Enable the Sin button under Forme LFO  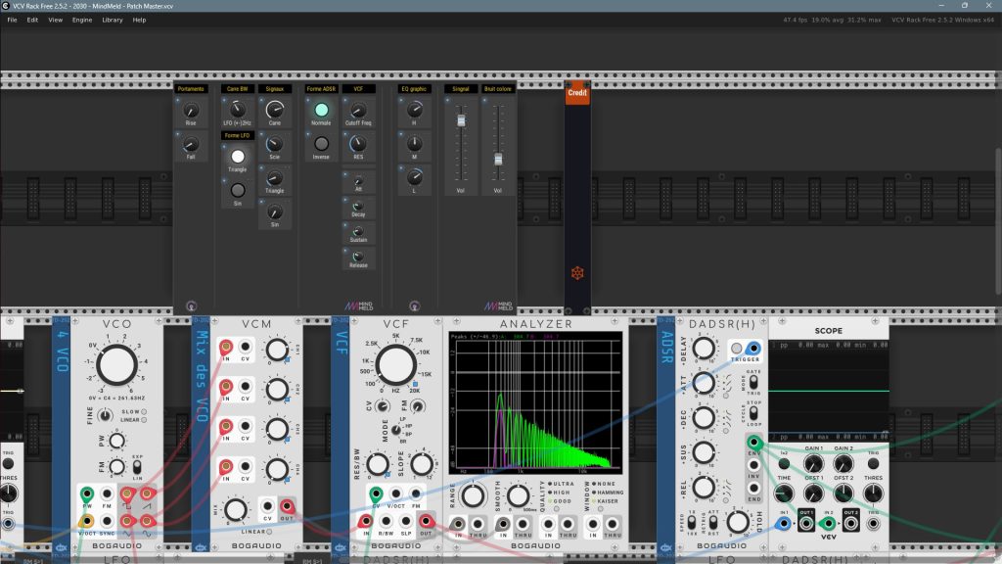[238, 190]
